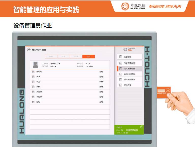Click the document icon next to 条盒
Screen dimensions: 195x147
(33, 77)
